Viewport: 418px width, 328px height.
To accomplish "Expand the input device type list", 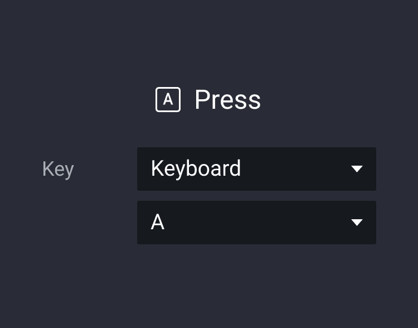I will pyautogui.click(x=256, y=169).
